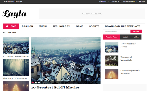Open popular post 10 Greatest Sci-Fi Movies
147x91 pixels.
pyautogui.click(x=128, y=45)
